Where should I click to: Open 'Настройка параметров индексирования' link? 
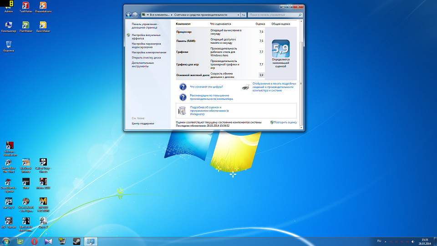point(146,46)
